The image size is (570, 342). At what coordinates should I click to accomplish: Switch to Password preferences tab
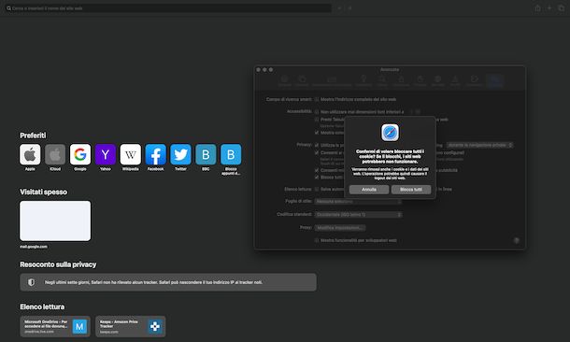tap(363, 81)
